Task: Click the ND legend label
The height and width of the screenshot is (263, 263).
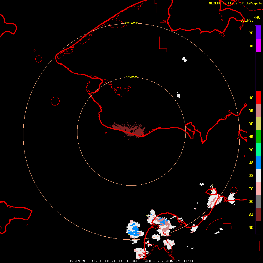Action: (x=251, y=228)
